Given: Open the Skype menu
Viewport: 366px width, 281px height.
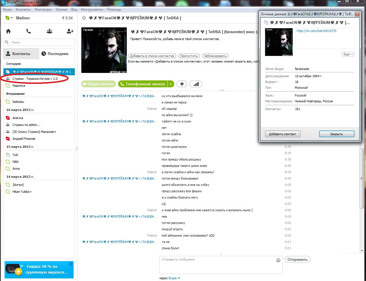Looking at the screenshot, I should pos(7,10).
